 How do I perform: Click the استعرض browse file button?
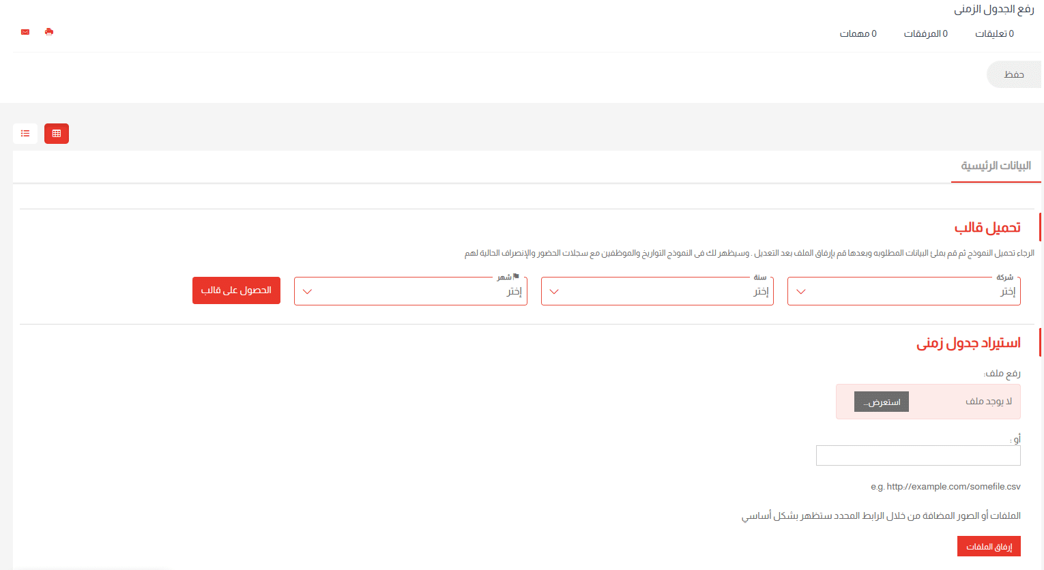pos(881,402)
